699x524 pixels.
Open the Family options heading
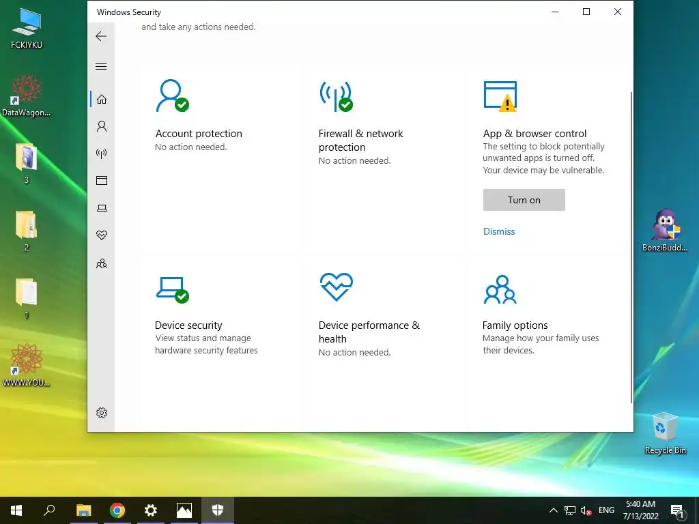515,325
